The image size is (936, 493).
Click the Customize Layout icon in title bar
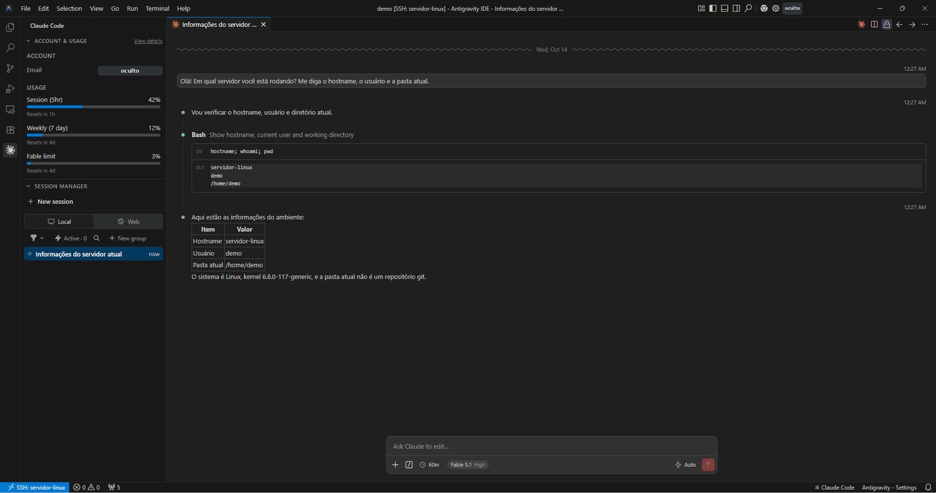pyautogui.click(x=701, y=8)
